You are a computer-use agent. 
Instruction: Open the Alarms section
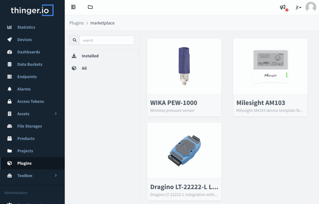24,89
